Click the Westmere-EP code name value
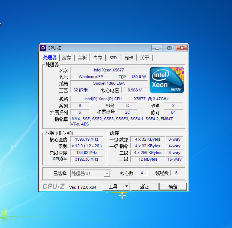232x228 pixels. pos(91,77)
